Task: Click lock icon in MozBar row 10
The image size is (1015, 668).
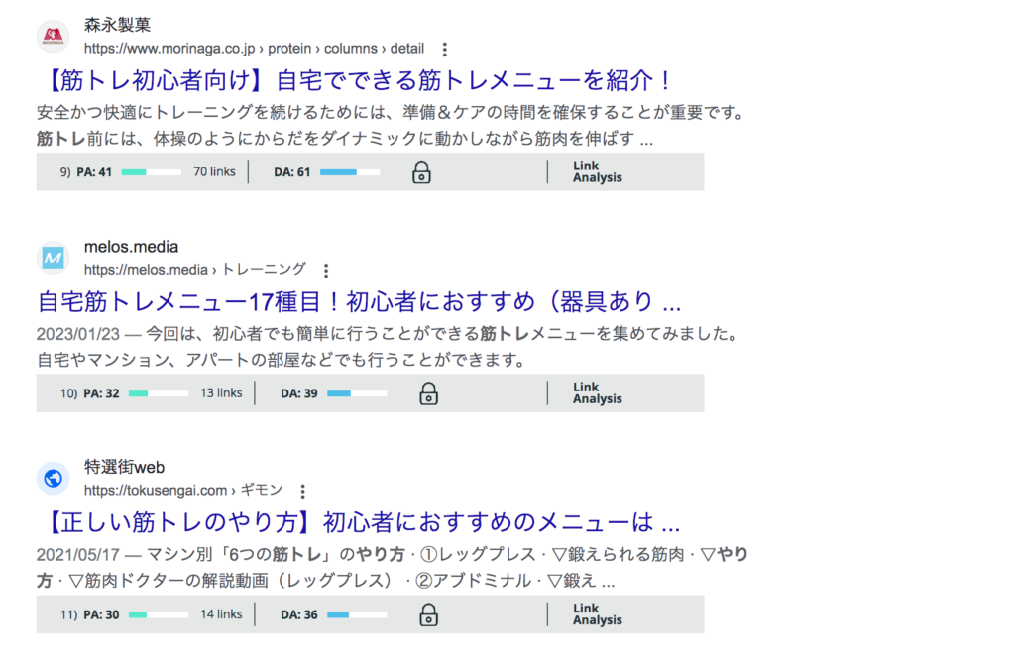Action: pyautogui.click(x=428, y=393)
